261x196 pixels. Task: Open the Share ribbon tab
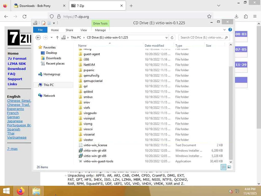69,30
